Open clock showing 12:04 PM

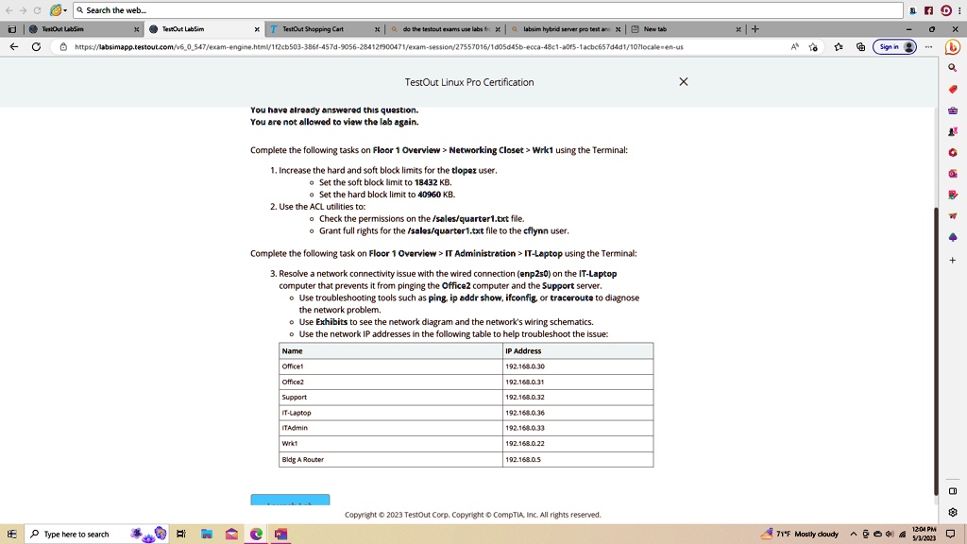(924, 535)
